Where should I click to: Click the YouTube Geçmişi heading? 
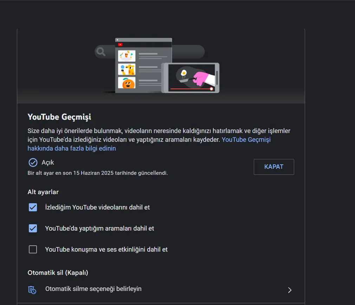(x=59, y=117)
